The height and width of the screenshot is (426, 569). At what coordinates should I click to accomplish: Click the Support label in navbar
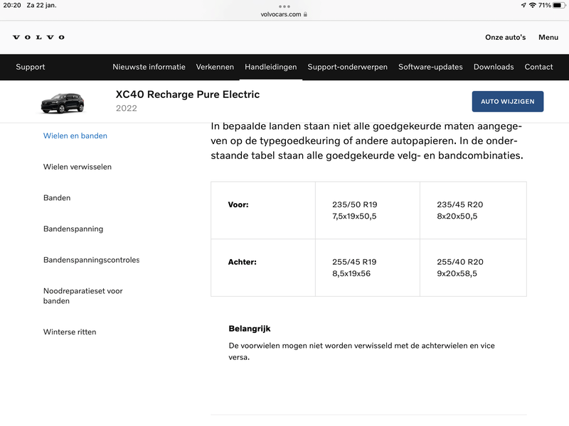point(31,67)
